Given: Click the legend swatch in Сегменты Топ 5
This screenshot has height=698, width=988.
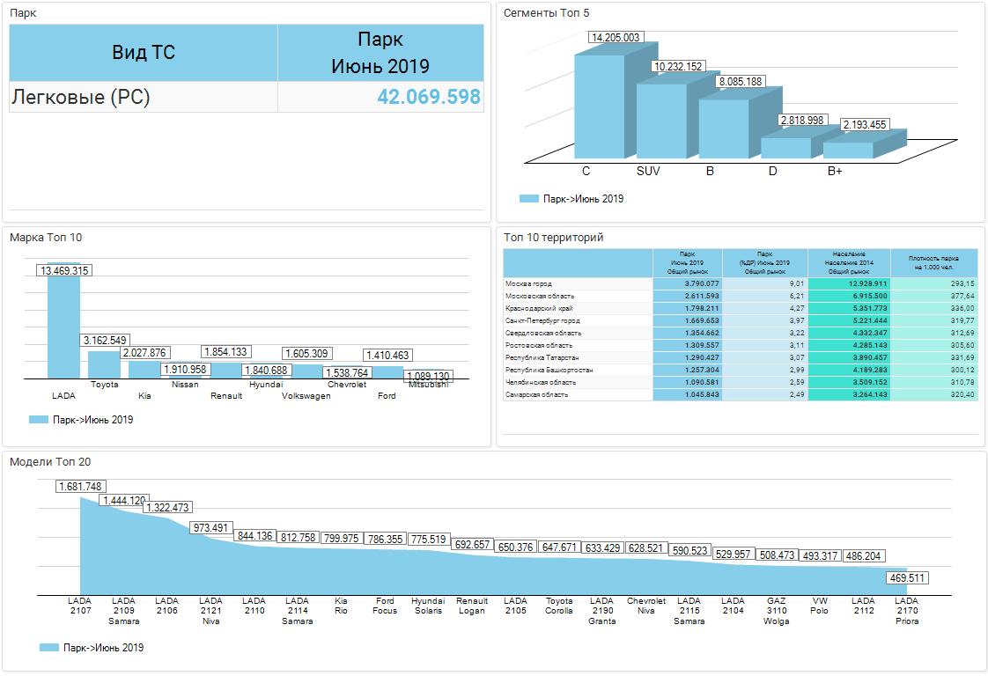Looking at the screenshot, I should pyautogui.click(x=527, y=199).
